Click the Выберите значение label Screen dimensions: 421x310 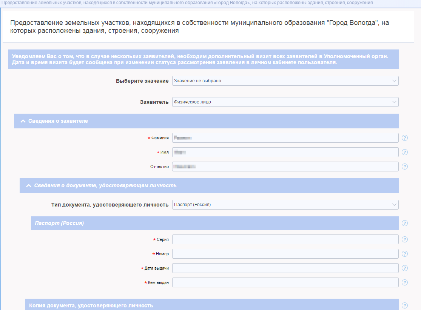coord(142,81)
